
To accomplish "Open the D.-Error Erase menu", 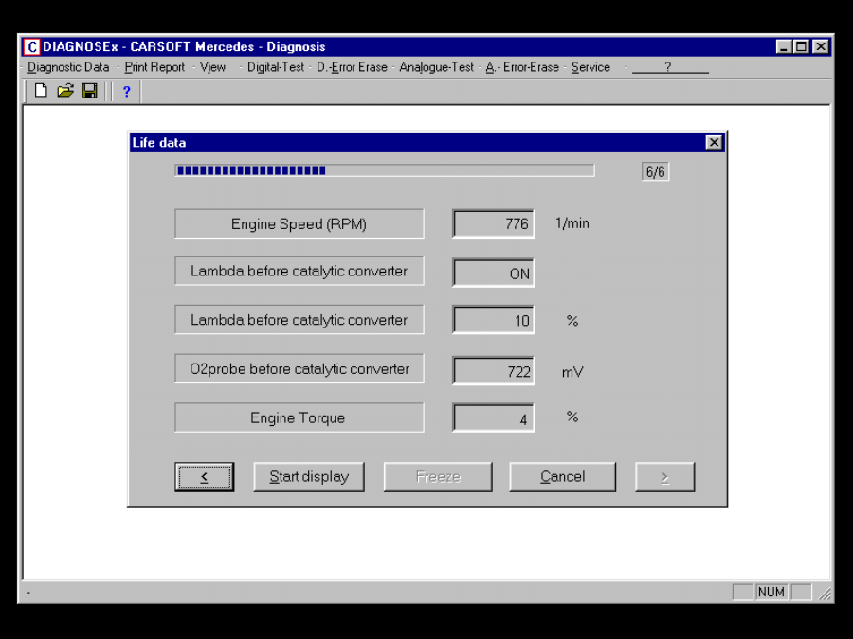I will [x=352, y=67].
